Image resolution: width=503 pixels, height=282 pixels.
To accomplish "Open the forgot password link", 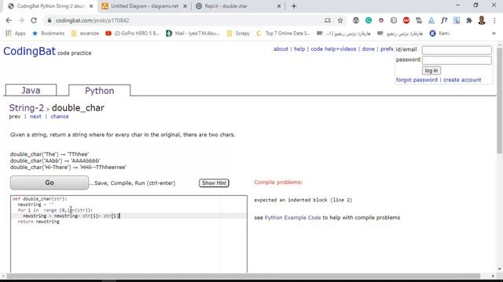I will 417,80.
